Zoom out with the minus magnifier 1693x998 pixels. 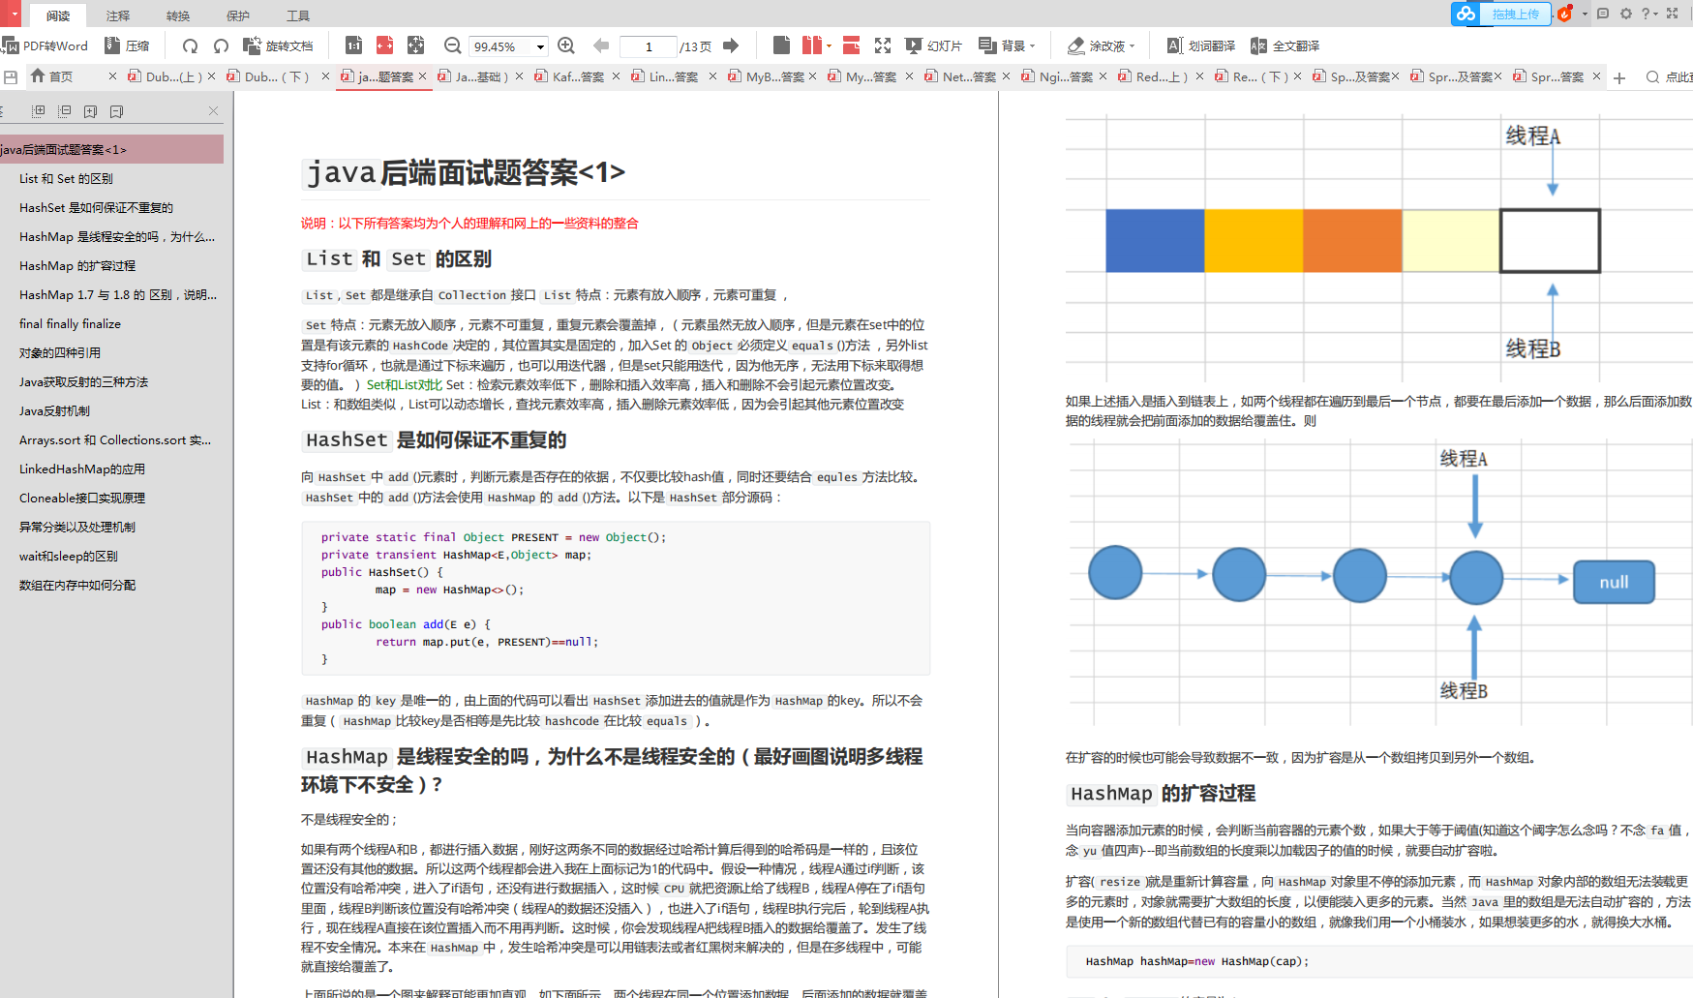(x=452, y=45)
